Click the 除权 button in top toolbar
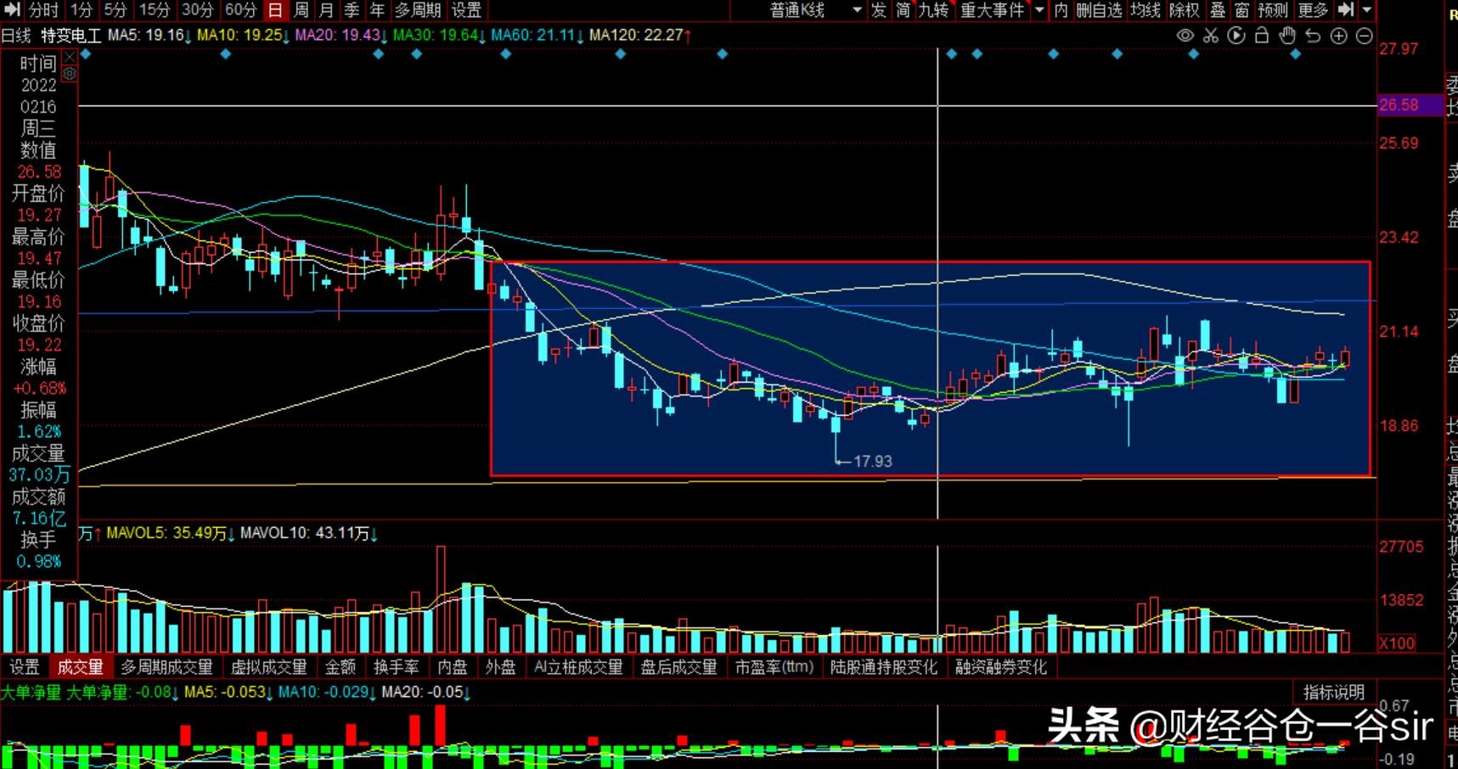Image resolution: width=1458 pixels, height=769 pixels. click(x=1184, y=10)
